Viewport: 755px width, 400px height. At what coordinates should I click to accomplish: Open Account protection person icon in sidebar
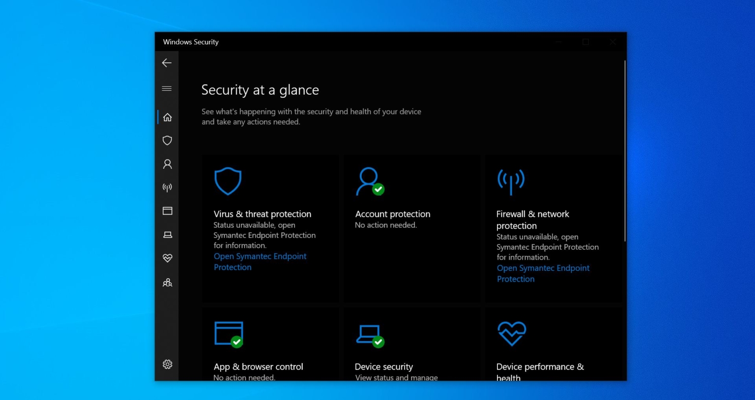tap(167, 164)
